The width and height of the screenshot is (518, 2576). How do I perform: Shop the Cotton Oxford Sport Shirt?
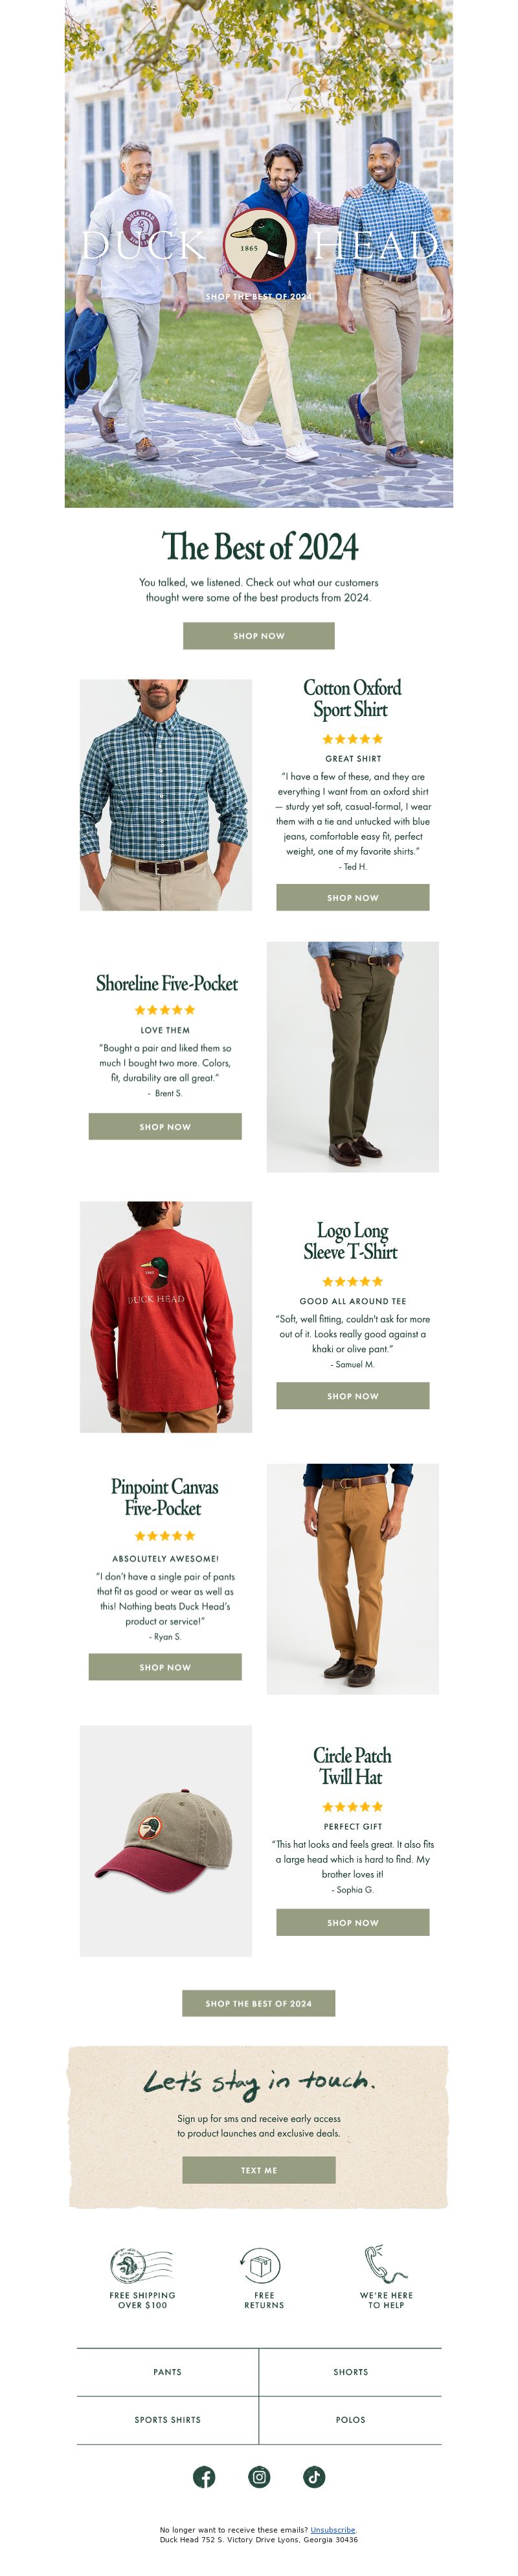click(352, 898)
